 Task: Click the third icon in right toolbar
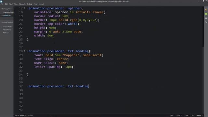point(206,18)
